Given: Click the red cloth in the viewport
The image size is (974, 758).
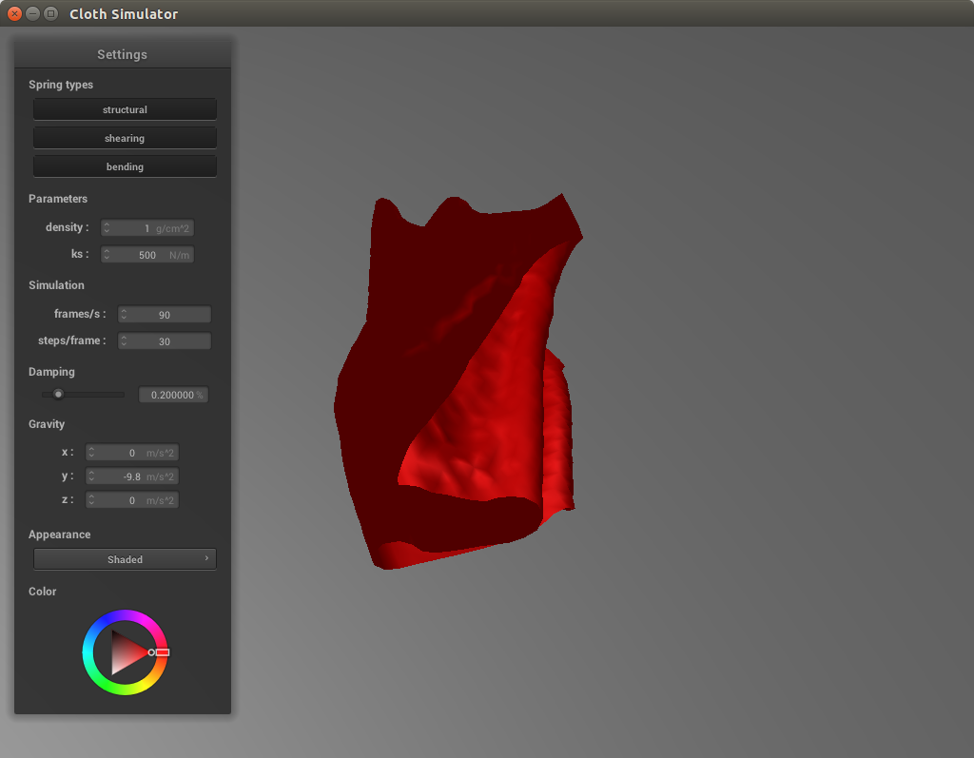Looking at the screenshot, I should coord(476,428).
